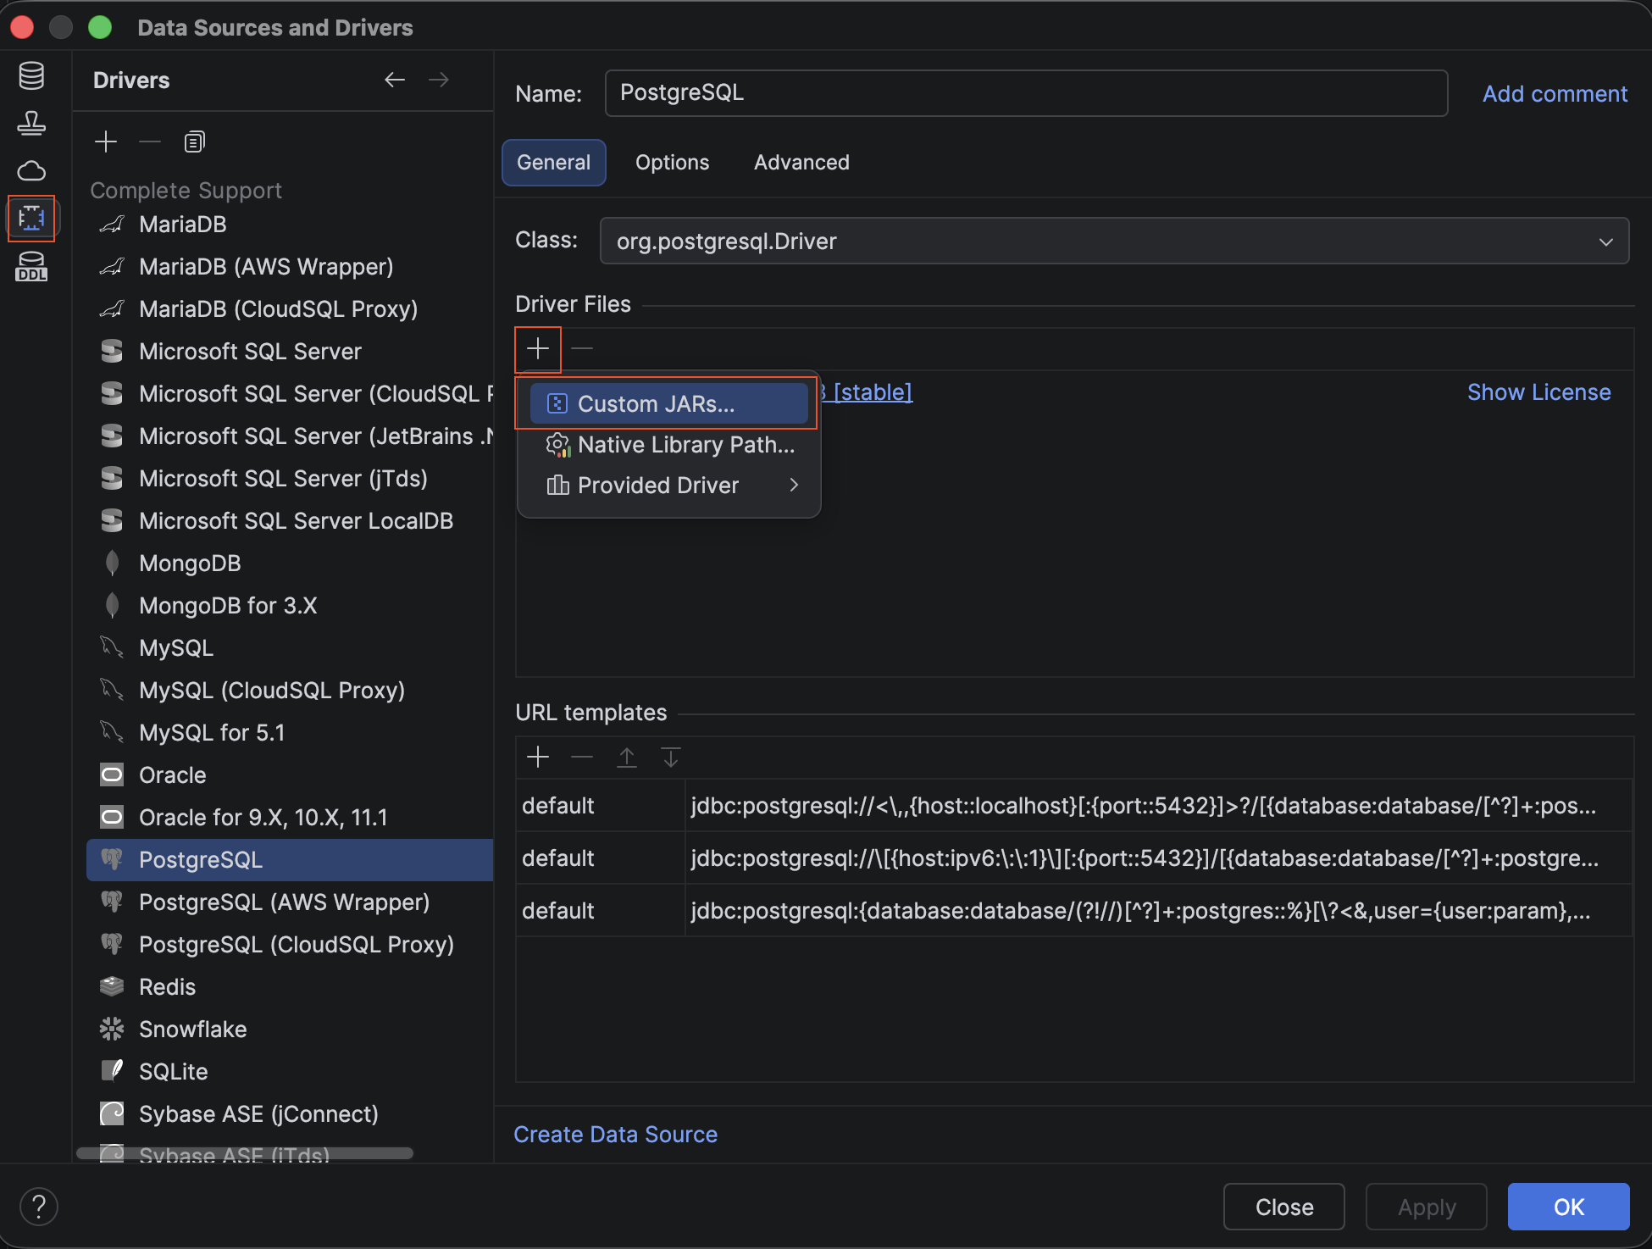
Task: Duplicate the selected driver
Action: (x=195, y=142)
